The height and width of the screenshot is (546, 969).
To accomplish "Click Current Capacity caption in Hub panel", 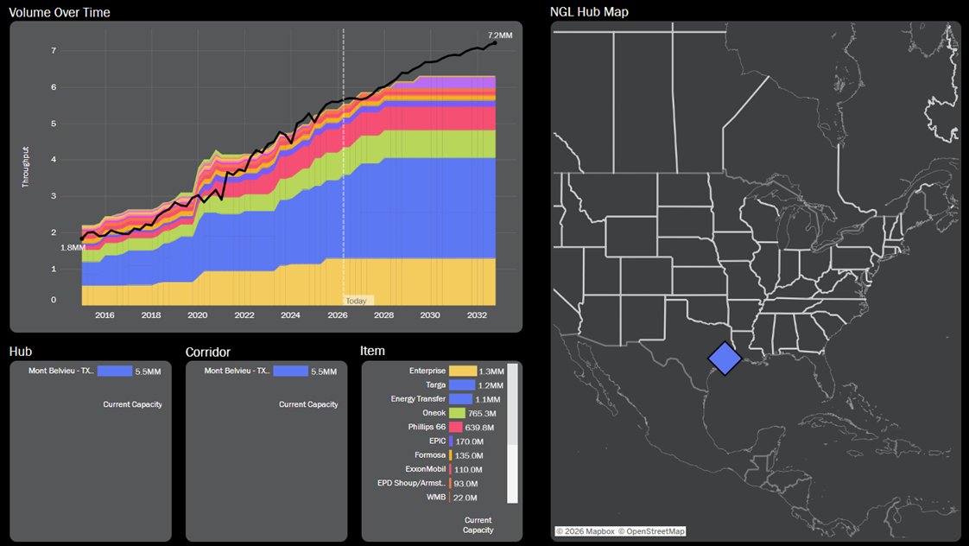I will click(x=132, y=404).
